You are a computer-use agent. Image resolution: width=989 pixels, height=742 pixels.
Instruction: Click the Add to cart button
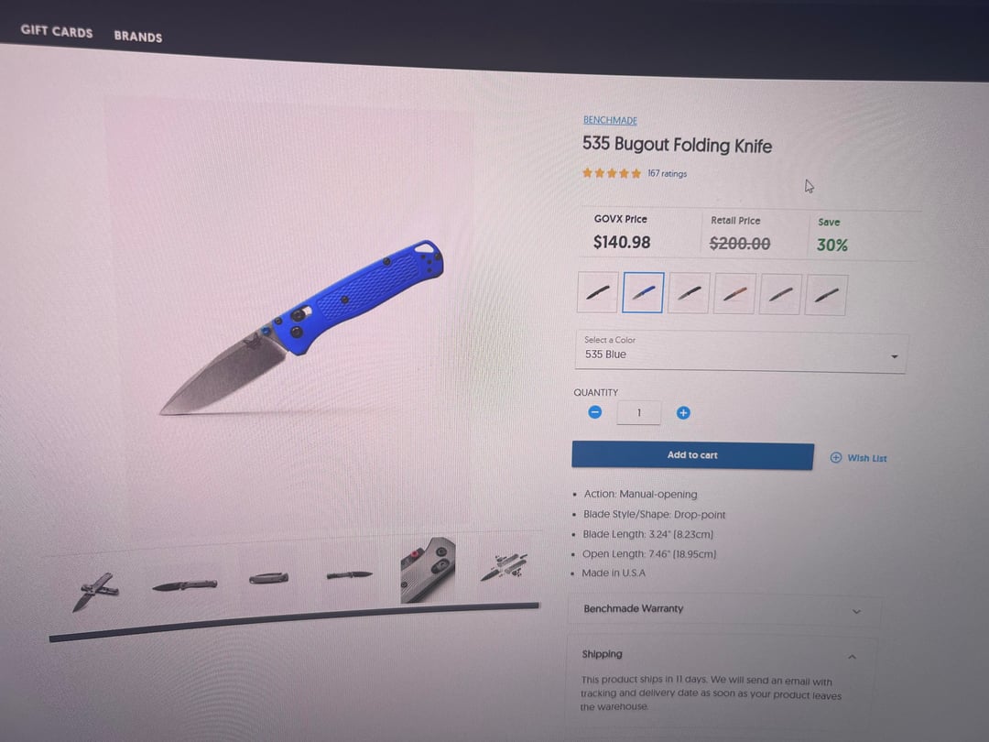coord(692,455)
